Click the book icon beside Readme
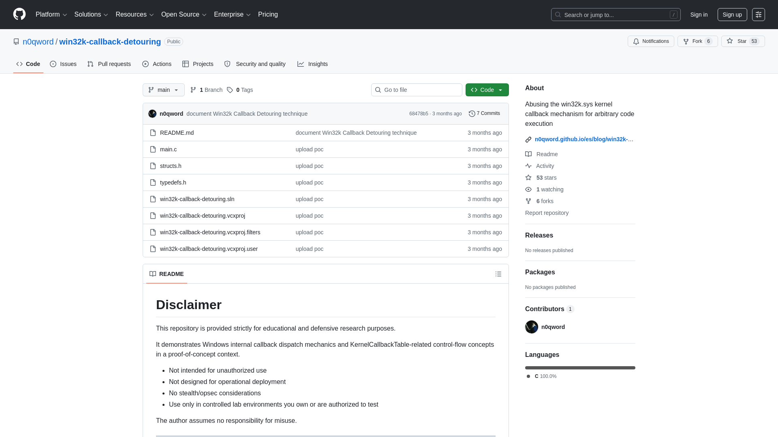The height and width of the screenshot is (437, 778). (x=528, y=154)
